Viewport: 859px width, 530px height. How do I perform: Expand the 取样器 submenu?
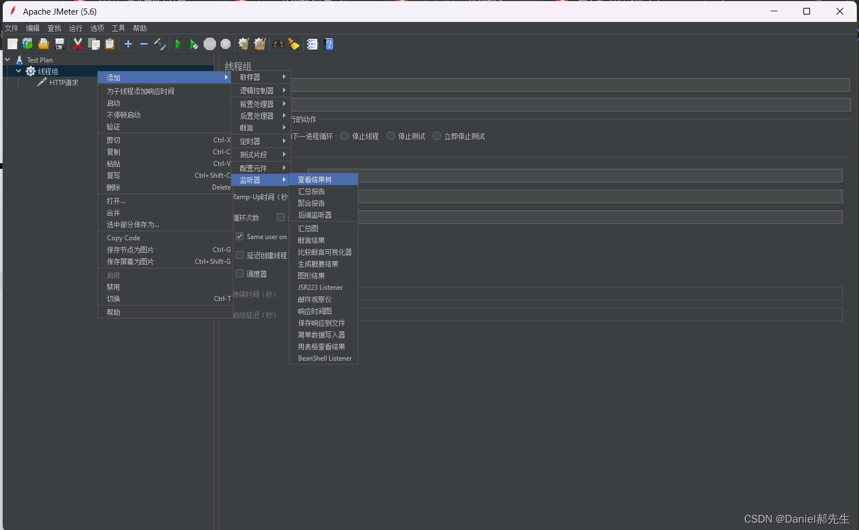261,77
